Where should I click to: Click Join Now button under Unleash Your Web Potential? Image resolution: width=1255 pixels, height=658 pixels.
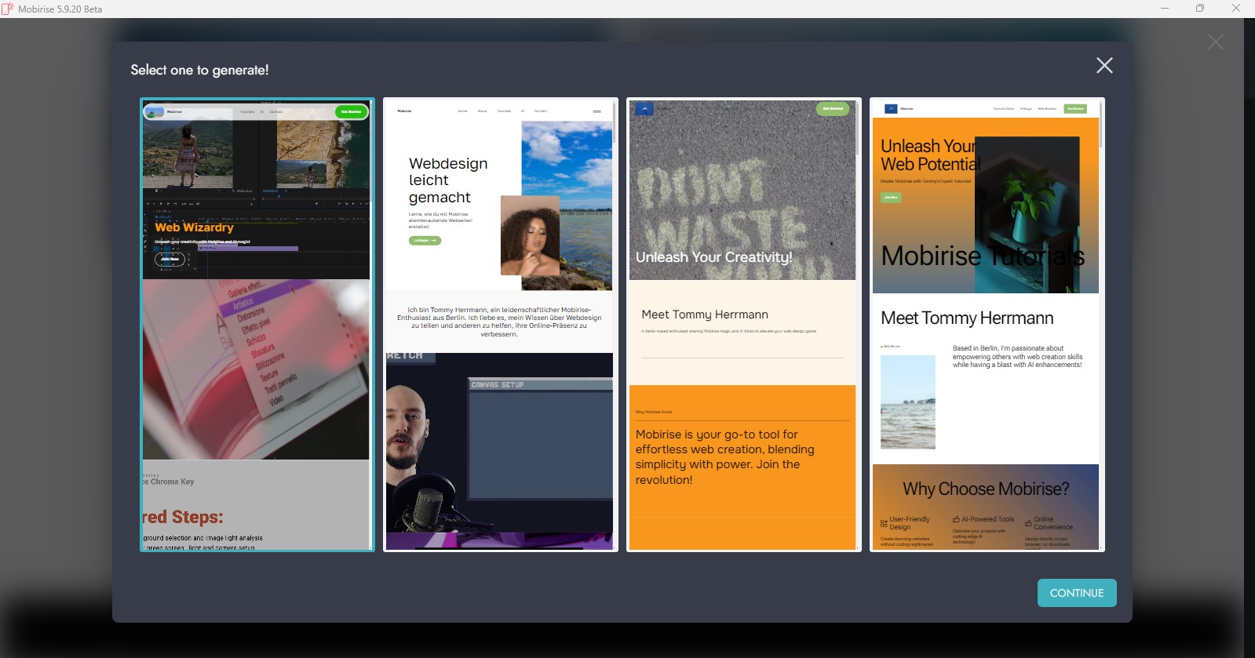pos(891,198)
